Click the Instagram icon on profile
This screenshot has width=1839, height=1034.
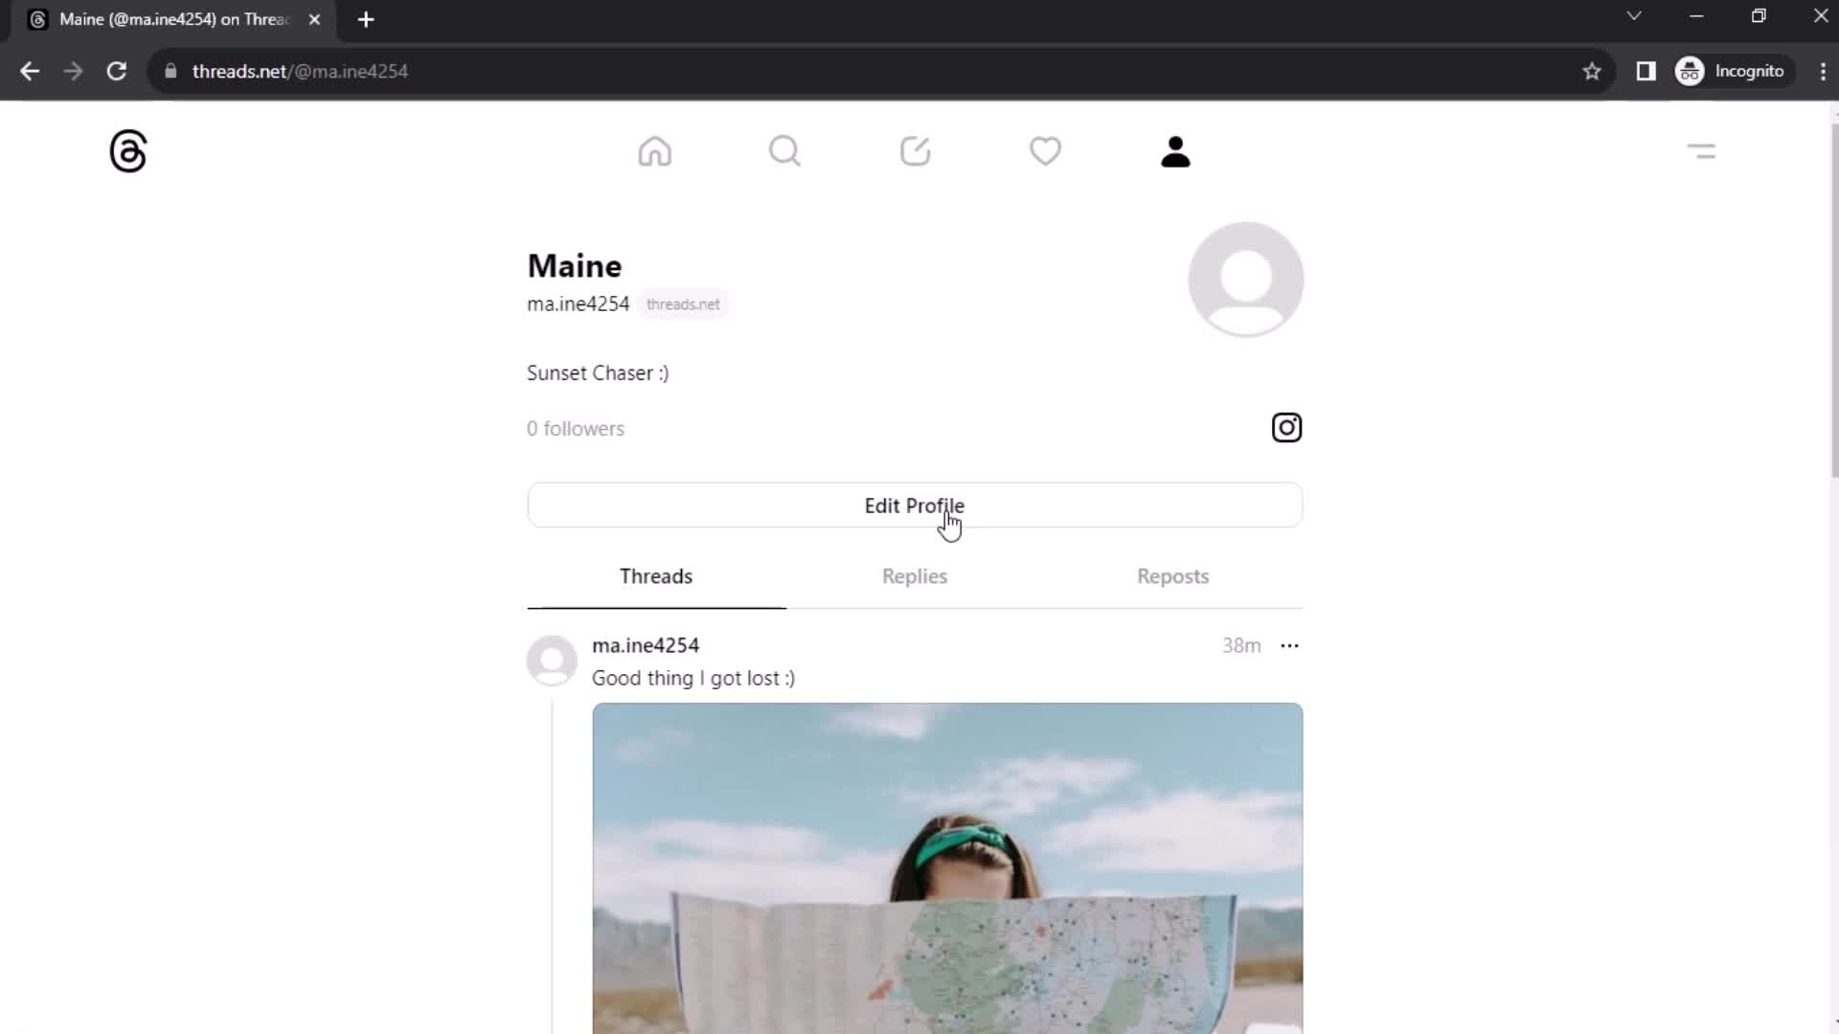1287,428
